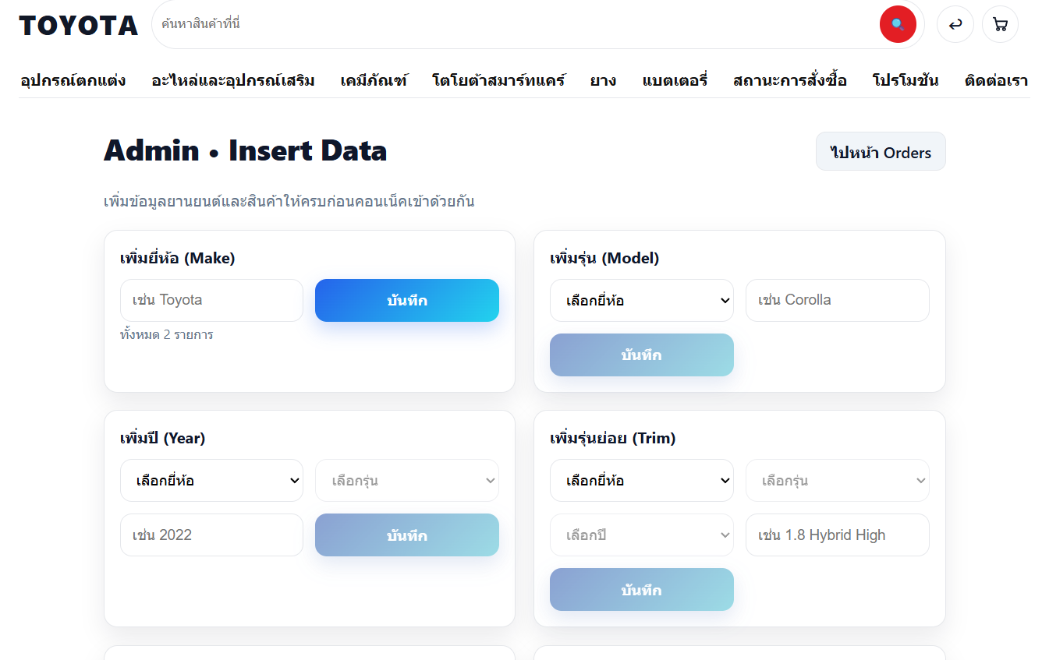Open the แบตเตอรี่ navigation menu

(x=675, y=79)
